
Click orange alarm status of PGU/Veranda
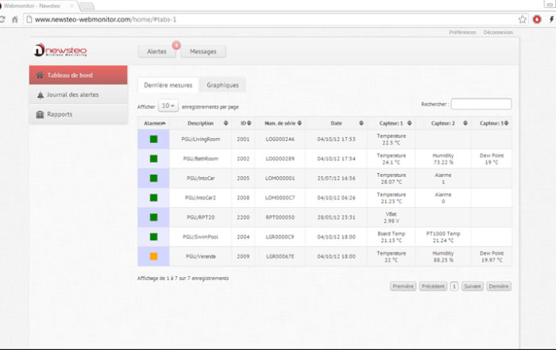[x=153, y=256]
